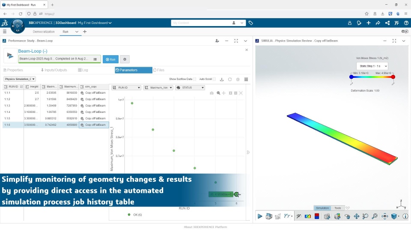This screenshot has width=411, height=231.
Task: Click the chart zoom-in plus icon
Action: (x=230, y=93)
